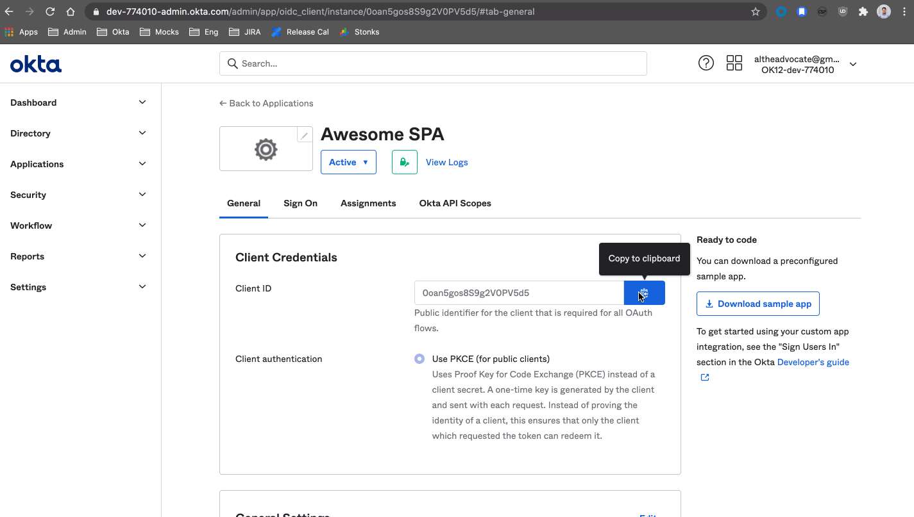Open the account dropdown for OK12-dev-774010
This screenshot has width=914, height=517.
852,64
